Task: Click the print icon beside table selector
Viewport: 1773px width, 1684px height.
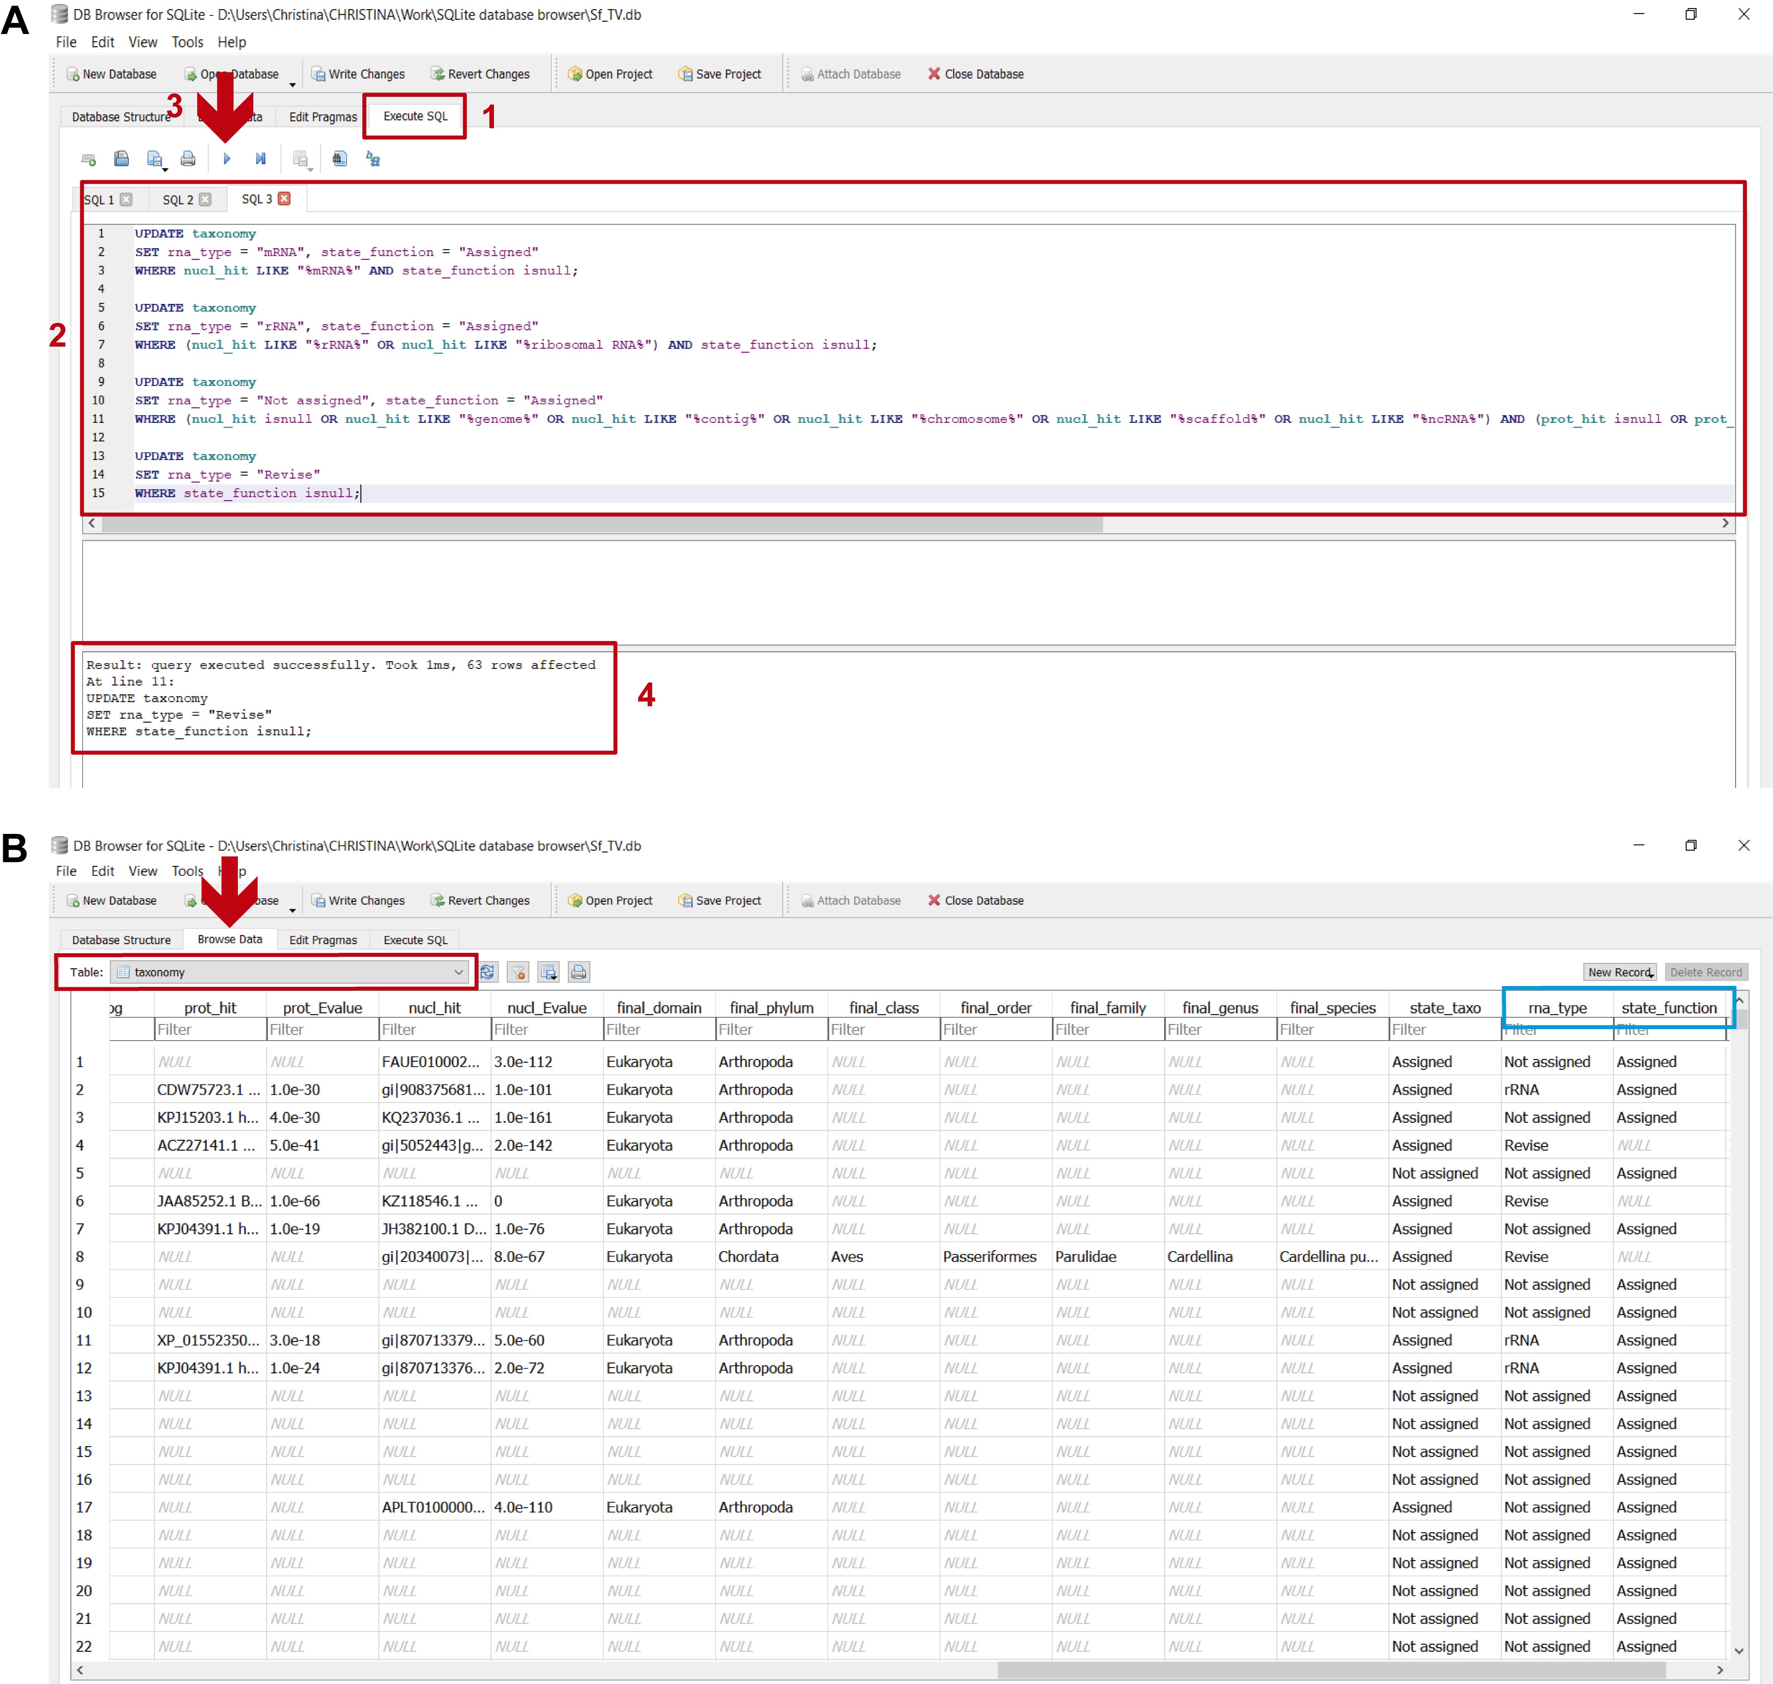Action: 580,972
